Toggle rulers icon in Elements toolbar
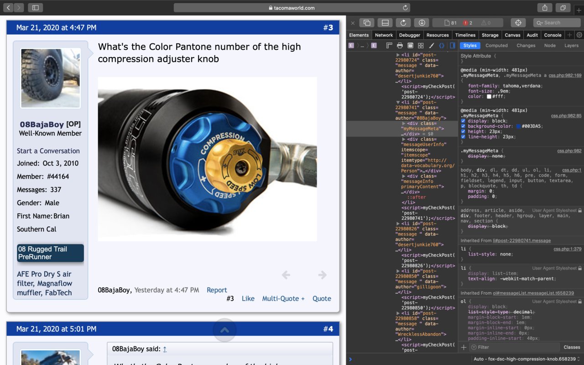Image resolution: width=584 pixels, height=365 pixels. coord(389,46)
